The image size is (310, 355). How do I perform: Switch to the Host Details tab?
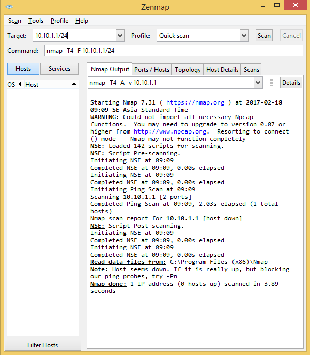[x=222, y=70]
